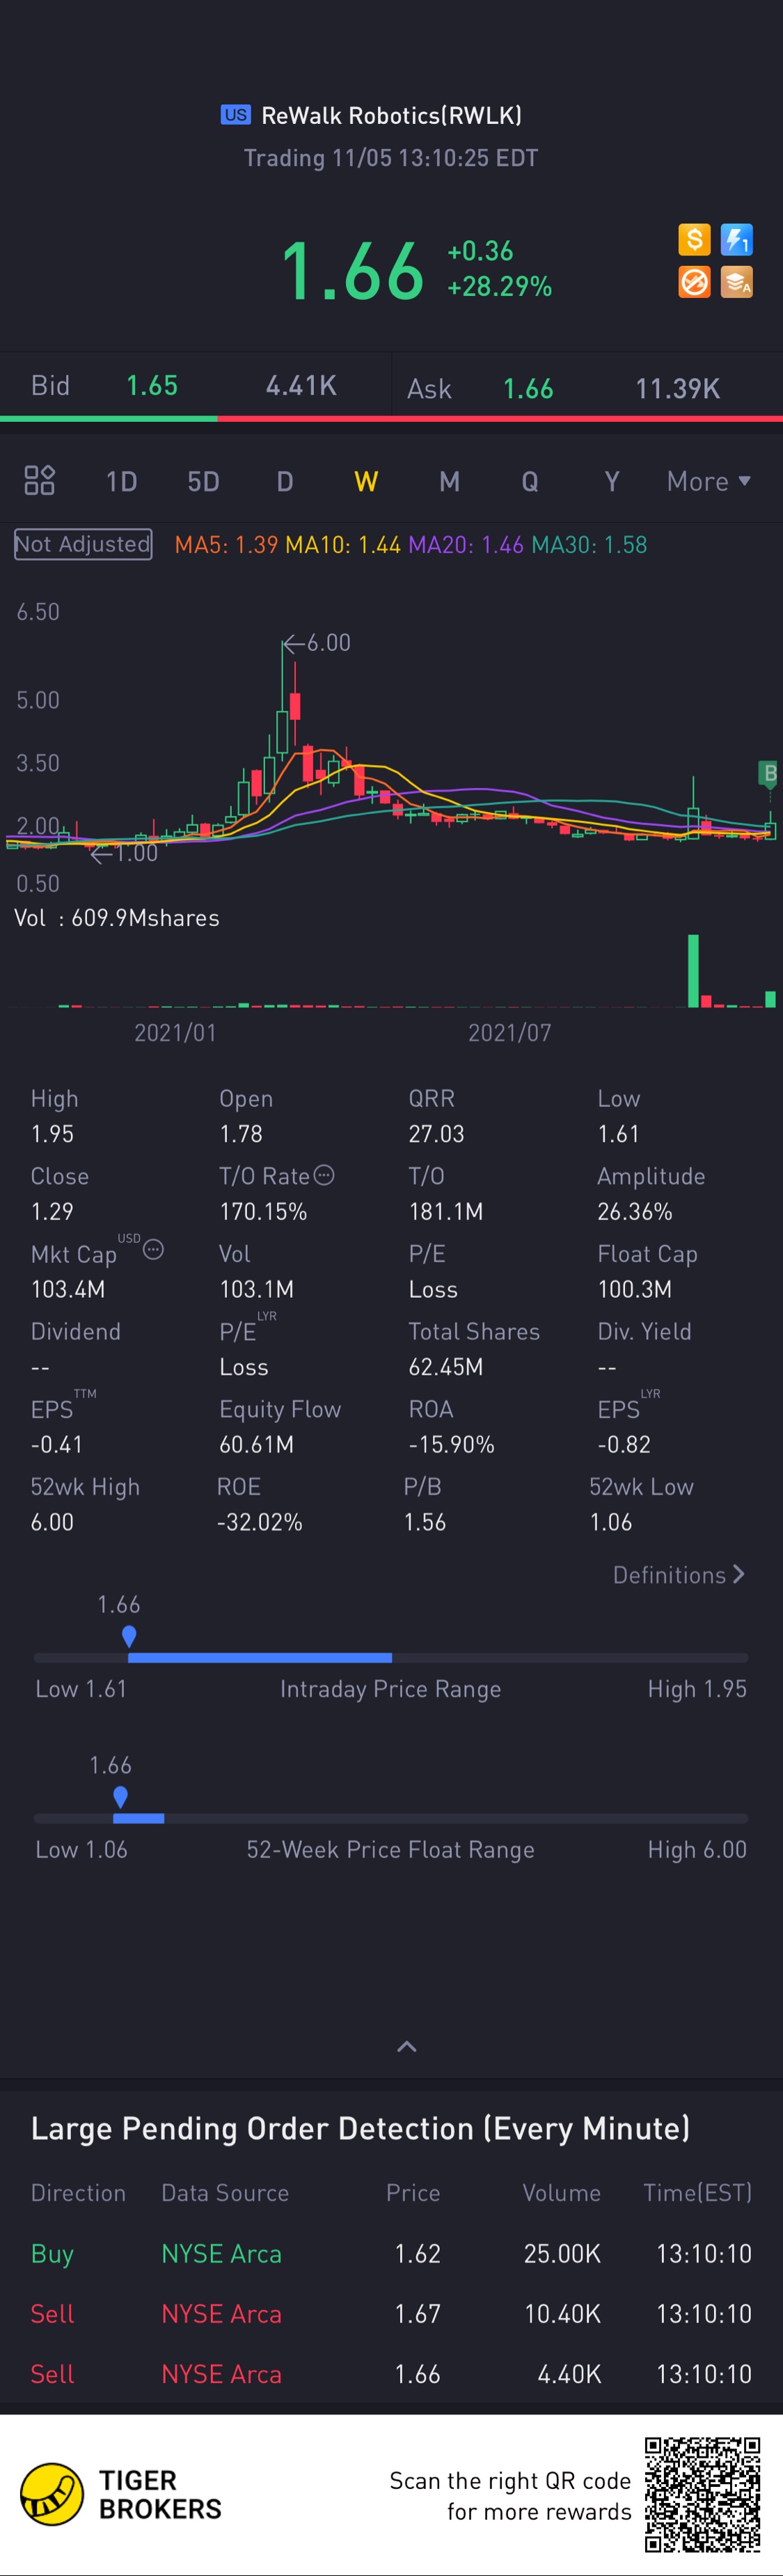Tap the Intraday Price Range bar

coord(391,1658)
